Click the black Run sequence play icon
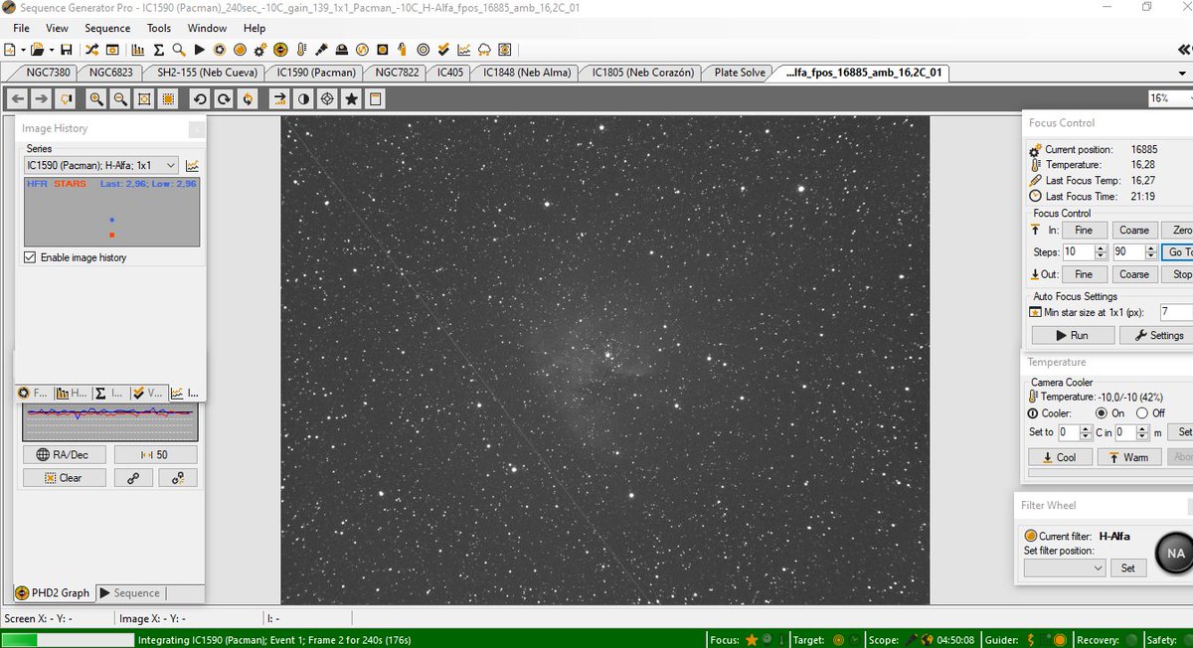1193x648 pixels. click(199, 50)
